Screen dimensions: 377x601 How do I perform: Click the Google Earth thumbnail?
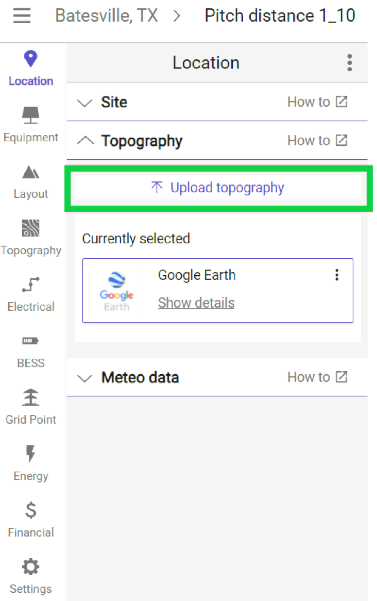click(x=116, y=291)
